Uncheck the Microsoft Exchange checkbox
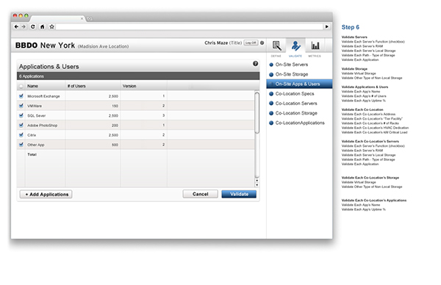Image resolution: width=441 pixels, height=285 pixels. (x=21, y=95)
